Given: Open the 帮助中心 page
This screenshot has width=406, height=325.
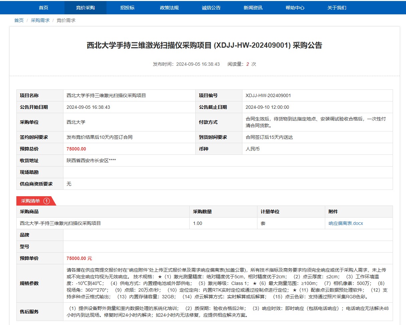Looking at the screenshot, I should click(x=295, y=8).
